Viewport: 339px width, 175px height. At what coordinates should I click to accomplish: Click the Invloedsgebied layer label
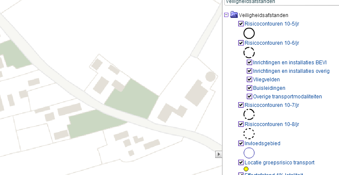(x=262, y=143)
